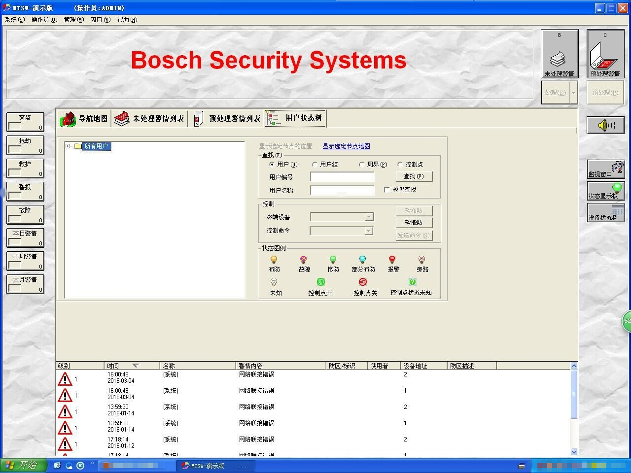Image resolution: width=631 pixels, height=473 pixels.
Task: Click the 用户编号 input field
Action: click(x=342, y=177)
